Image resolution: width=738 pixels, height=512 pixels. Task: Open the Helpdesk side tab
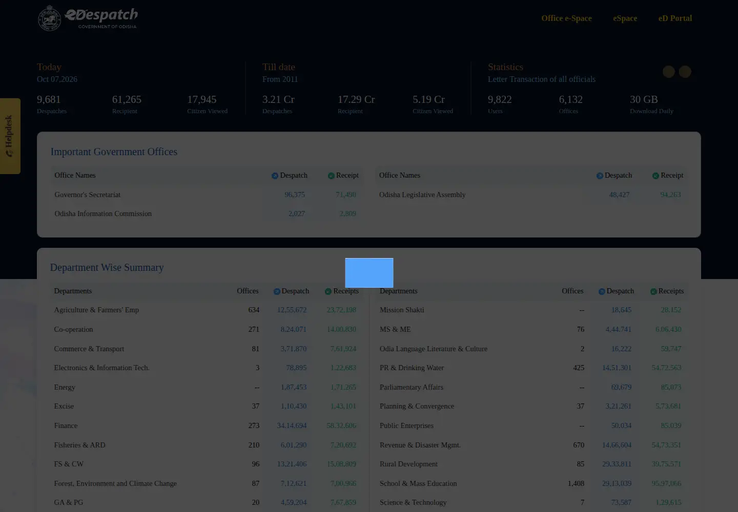pos(10,136)
